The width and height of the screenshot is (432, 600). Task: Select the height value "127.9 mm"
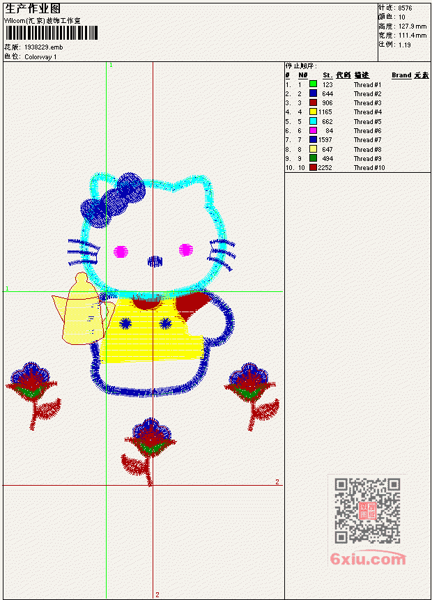[412, 26]
